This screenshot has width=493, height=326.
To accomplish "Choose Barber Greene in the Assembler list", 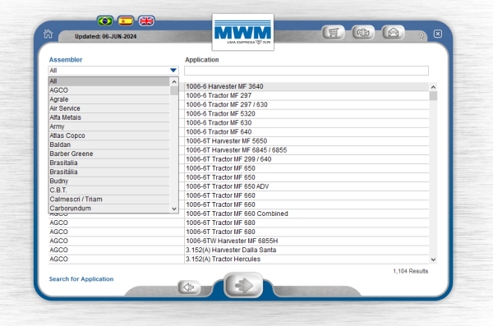I will tap(109, 154).
